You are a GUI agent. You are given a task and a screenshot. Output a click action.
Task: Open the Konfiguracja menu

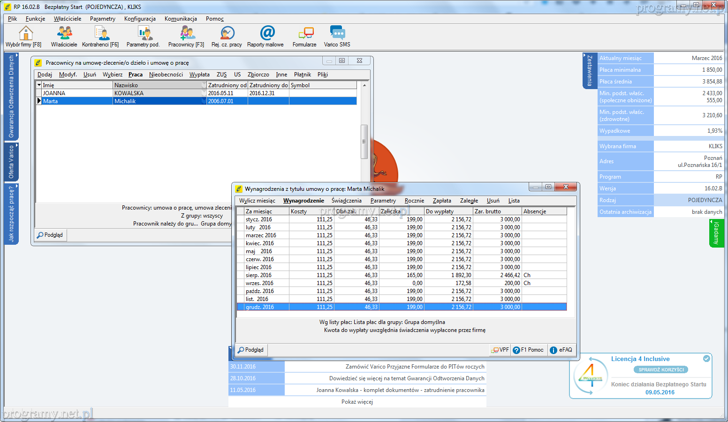pos(140,19)
